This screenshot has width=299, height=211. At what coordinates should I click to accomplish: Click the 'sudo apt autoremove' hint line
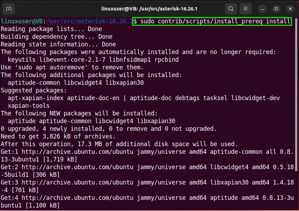(x=72, y=67)
